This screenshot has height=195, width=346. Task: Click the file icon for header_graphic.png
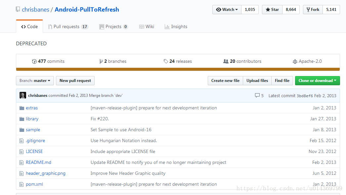coord(22,174)
